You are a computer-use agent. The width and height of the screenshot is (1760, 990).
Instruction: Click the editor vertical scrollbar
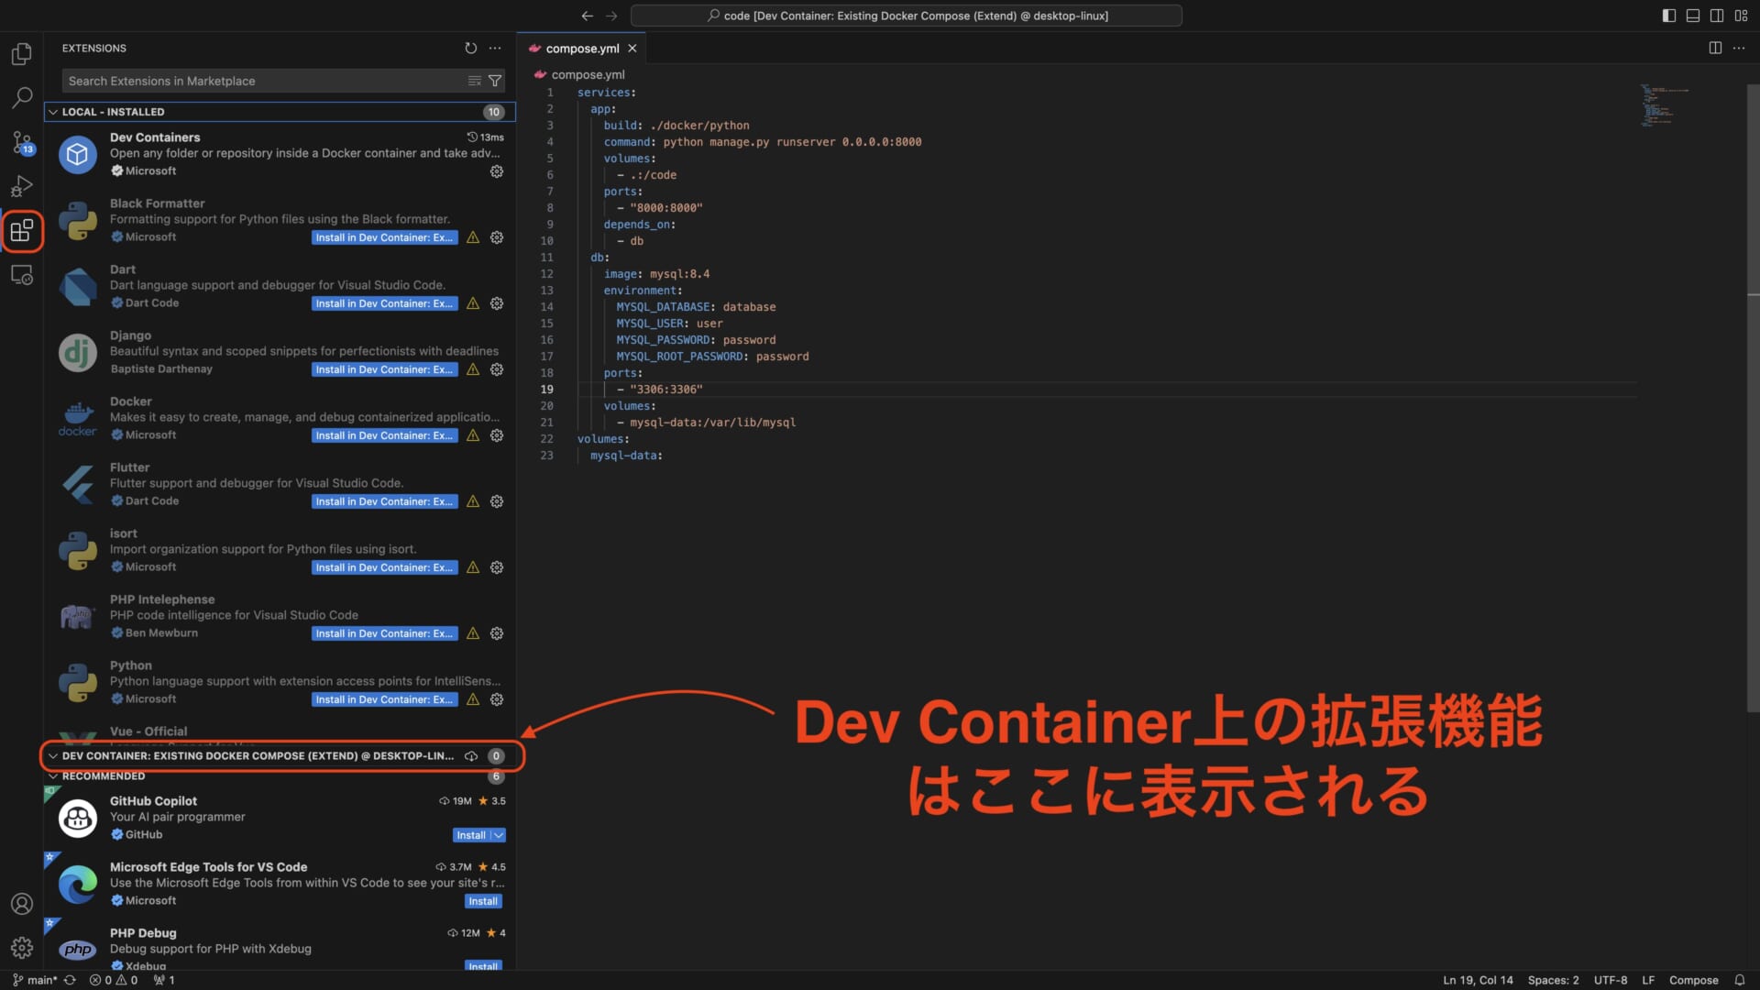1753,398
